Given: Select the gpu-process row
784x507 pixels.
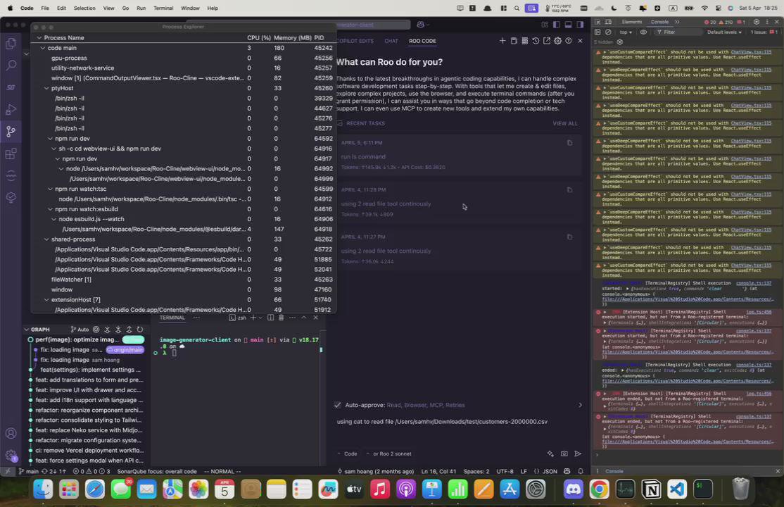Looking at the screenshot, I should [184, 58].
